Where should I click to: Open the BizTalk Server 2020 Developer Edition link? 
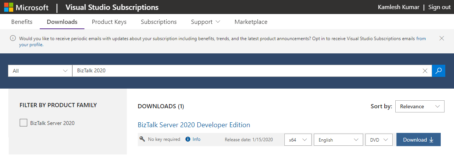[x=194, y=125]
